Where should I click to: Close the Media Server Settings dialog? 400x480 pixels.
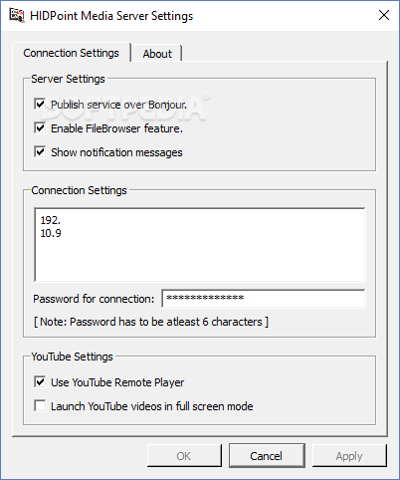tap(384, 15)
